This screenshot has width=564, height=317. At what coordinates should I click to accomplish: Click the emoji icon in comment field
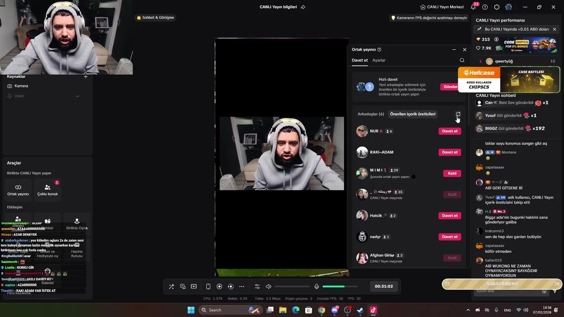[544, 291]
